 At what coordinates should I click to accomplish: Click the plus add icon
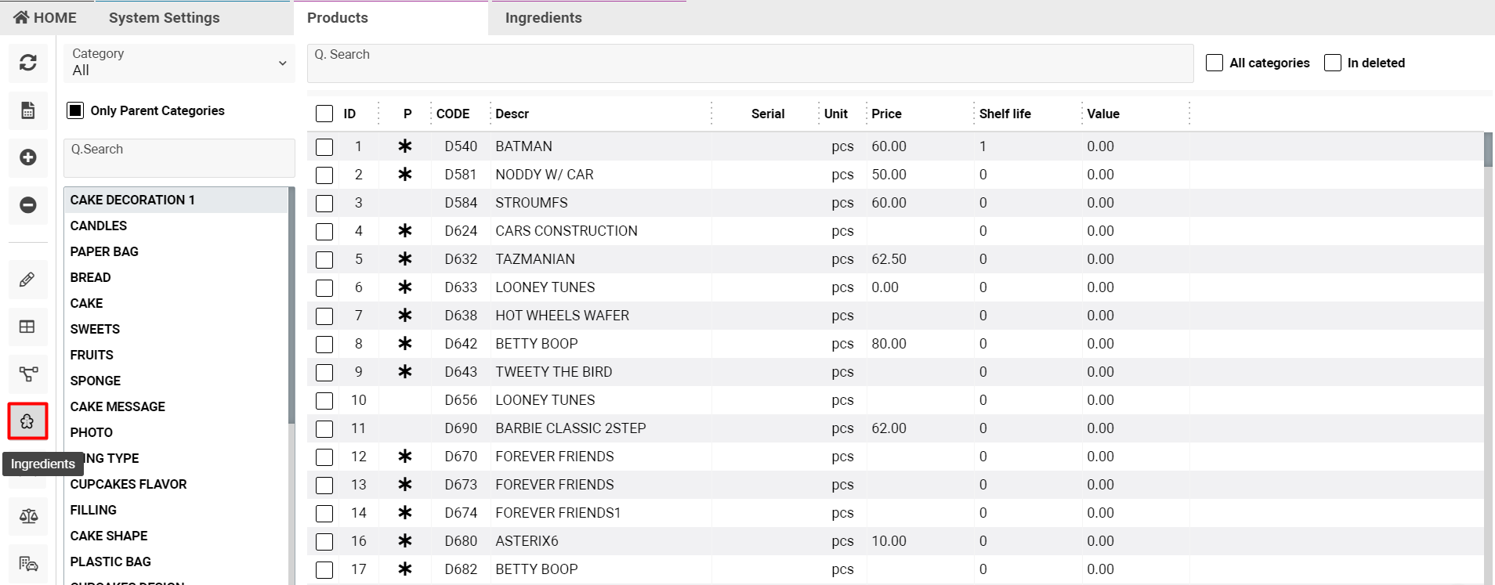pyautogui.click(x=28, y=157)
